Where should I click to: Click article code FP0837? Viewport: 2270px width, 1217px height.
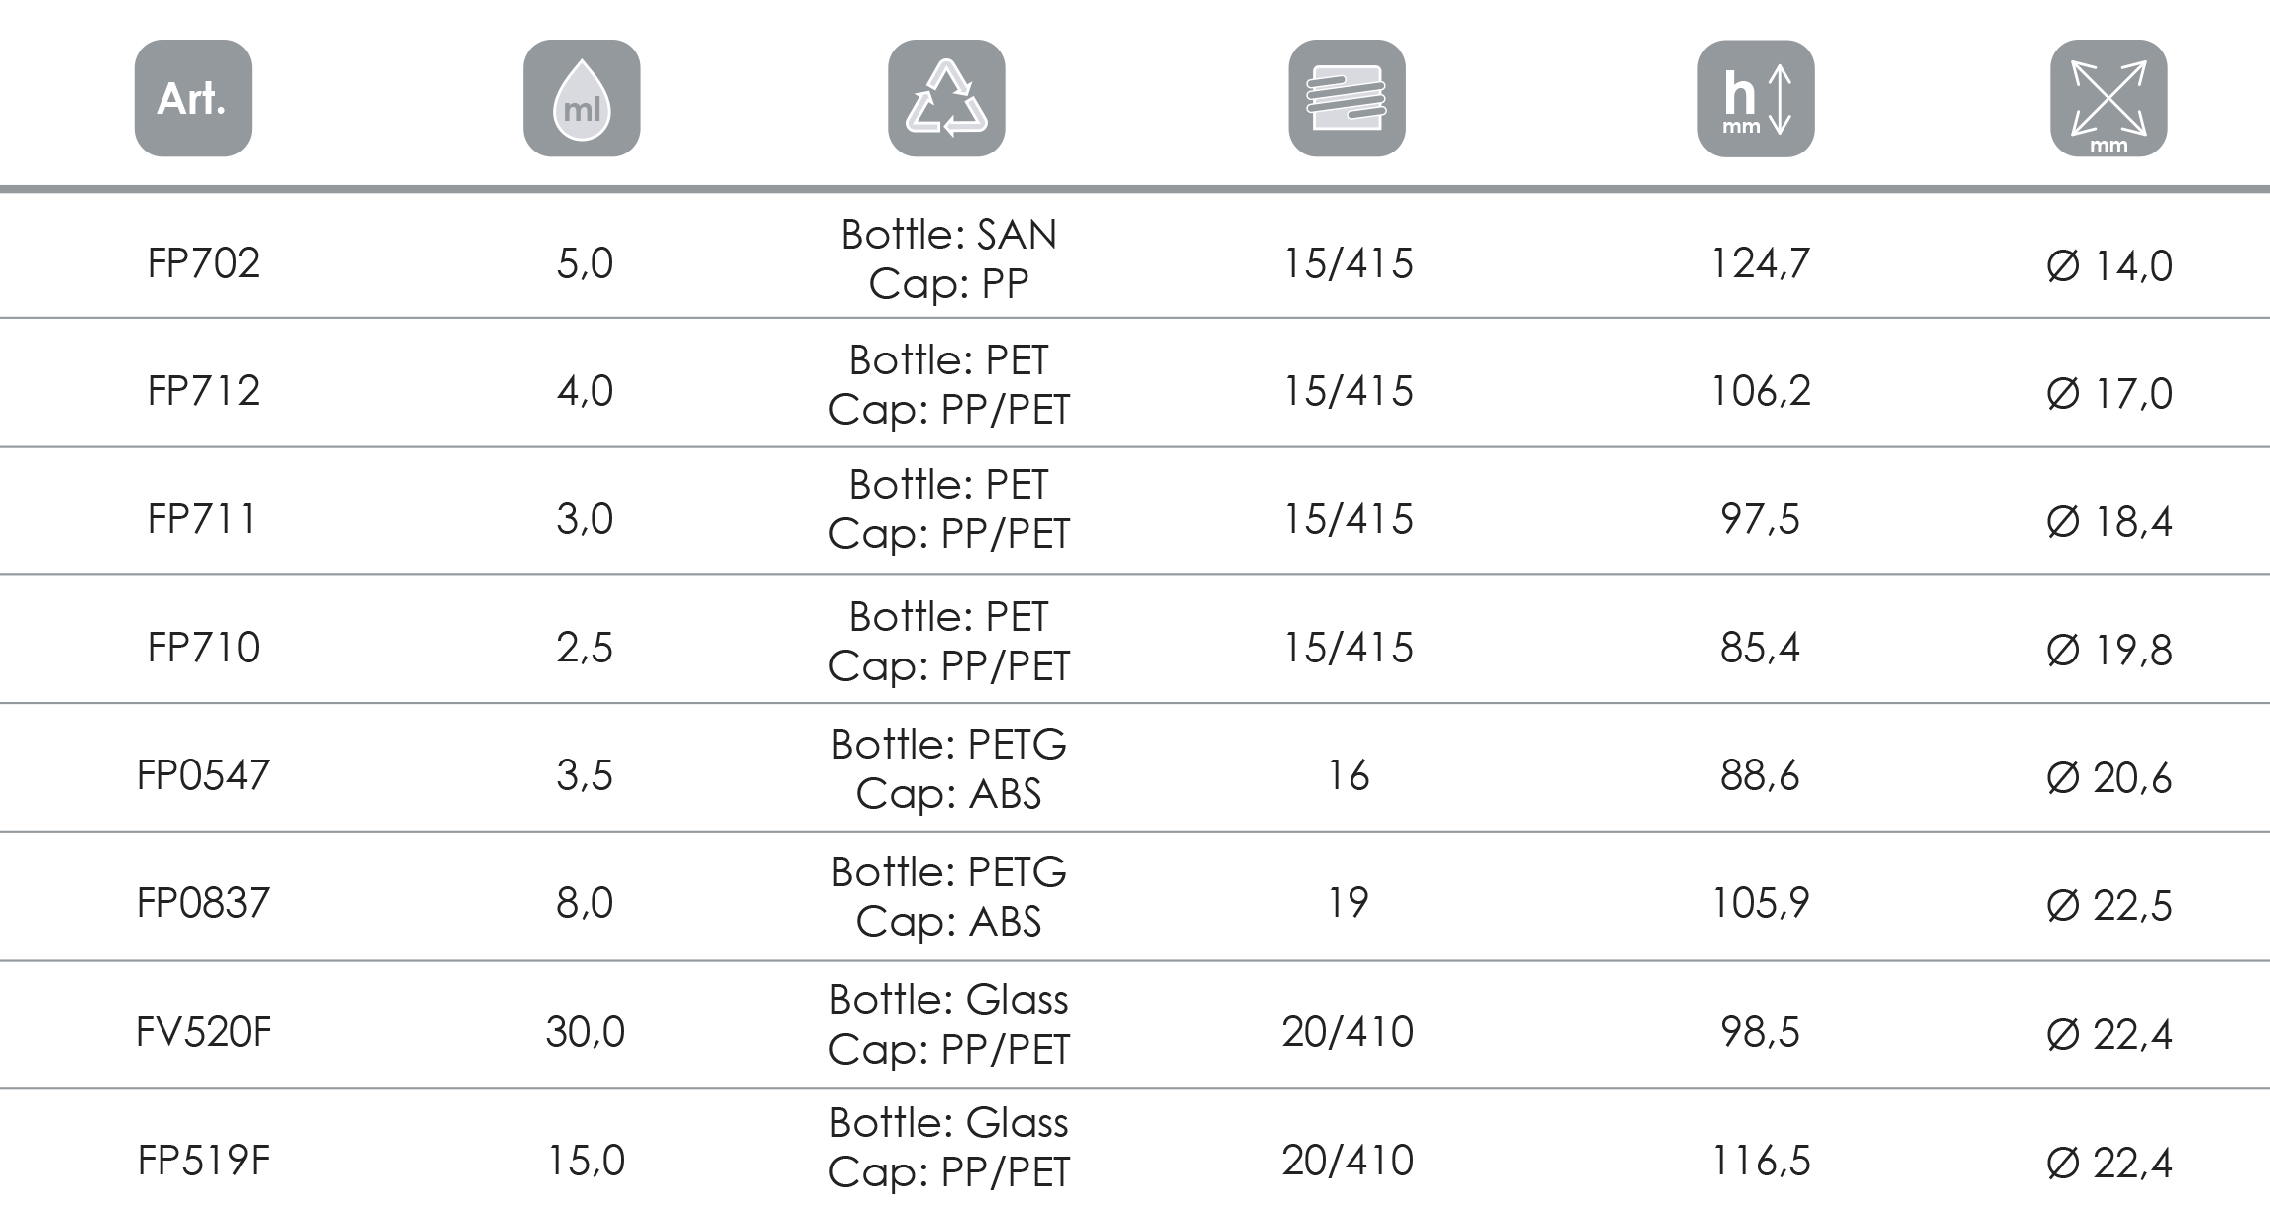203,903
